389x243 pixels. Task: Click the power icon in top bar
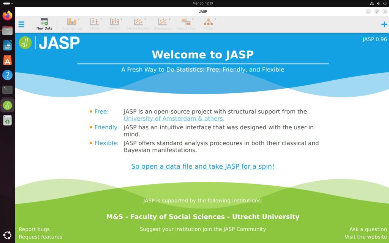385,3
